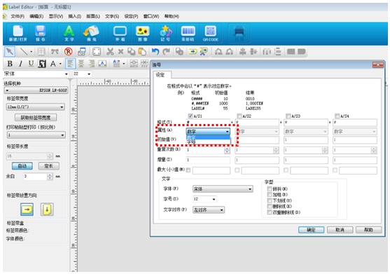The image size is (390, 274).
Task: Click the 获取标签带宽度 button
Action: [36, 118]
